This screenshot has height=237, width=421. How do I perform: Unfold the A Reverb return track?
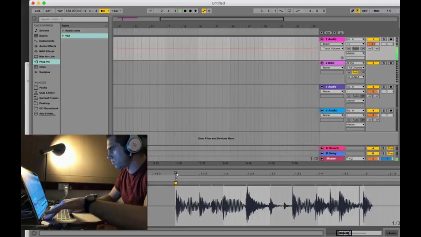322,148
